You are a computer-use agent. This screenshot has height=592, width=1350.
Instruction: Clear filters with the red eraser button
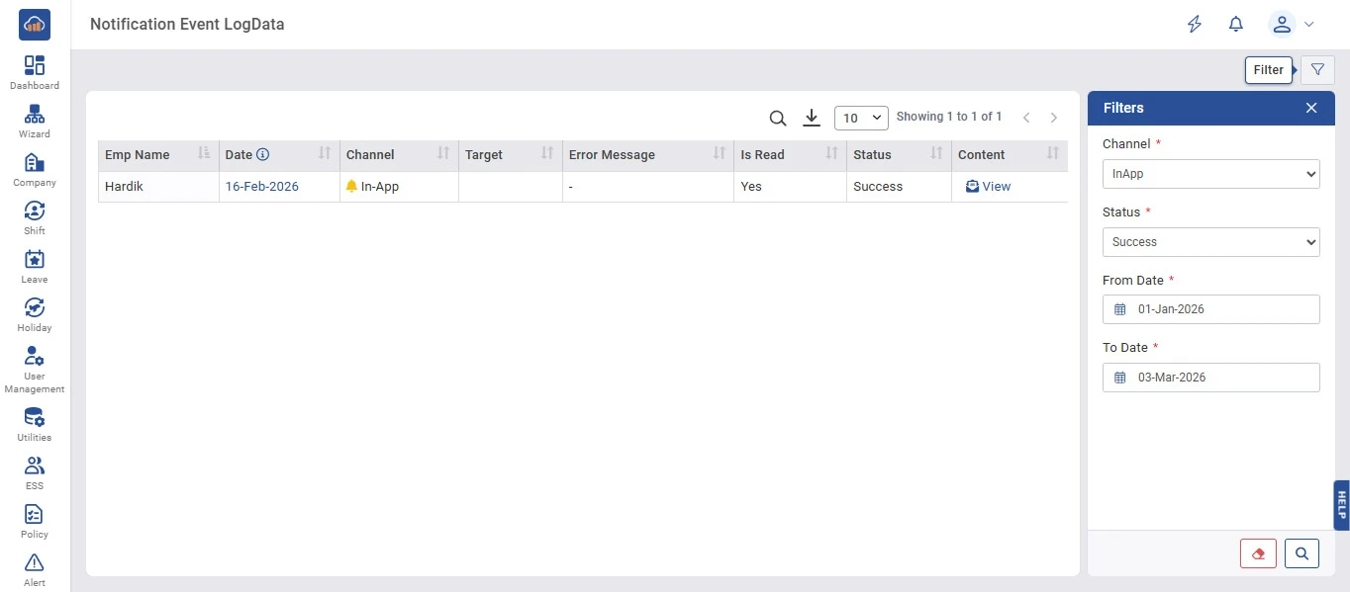pyautogui.click(x=1258, y=553)
